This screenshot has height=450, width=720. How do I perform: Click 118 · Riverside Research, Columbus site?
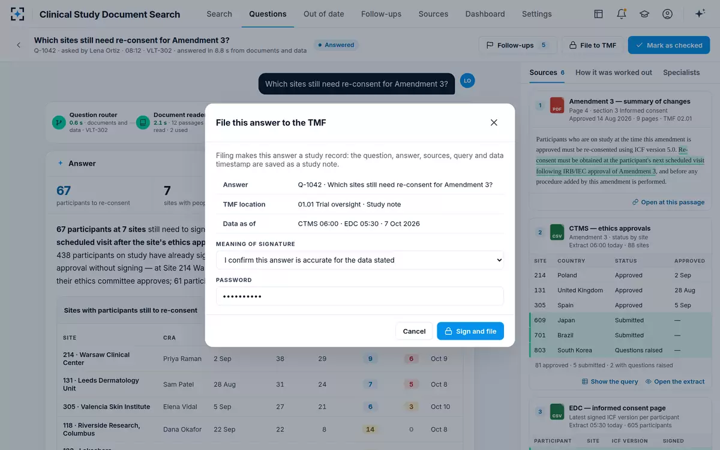point(101,430)
